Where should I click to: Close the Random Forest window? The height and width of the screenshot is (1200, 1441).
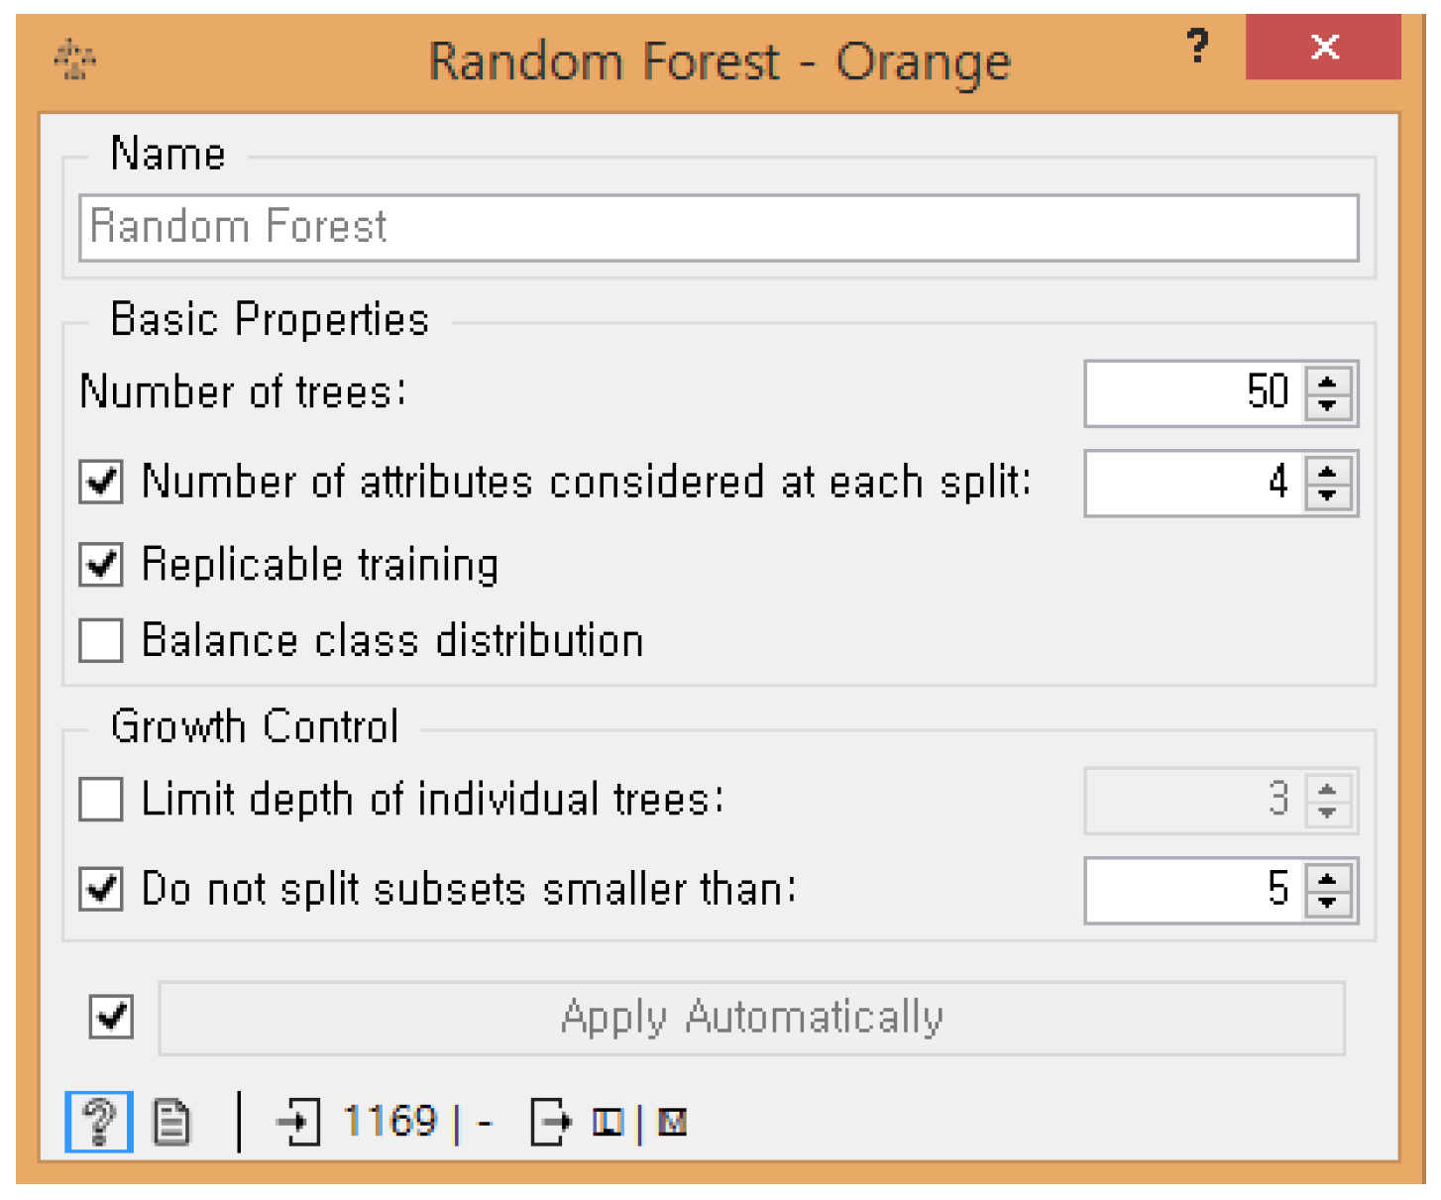(x=1323, y=47)
